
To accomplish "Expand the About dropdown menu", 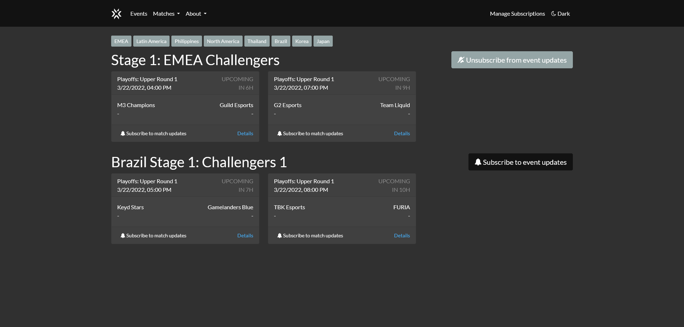I will point(196,14).
